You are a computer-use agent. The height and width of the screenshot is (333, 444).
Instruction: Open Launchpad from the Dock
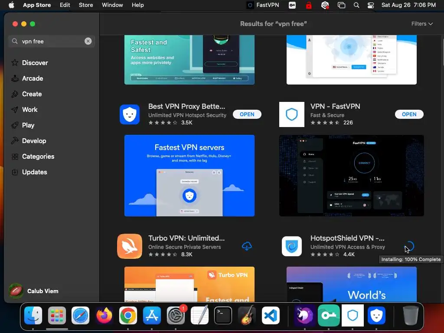[57, 315]
